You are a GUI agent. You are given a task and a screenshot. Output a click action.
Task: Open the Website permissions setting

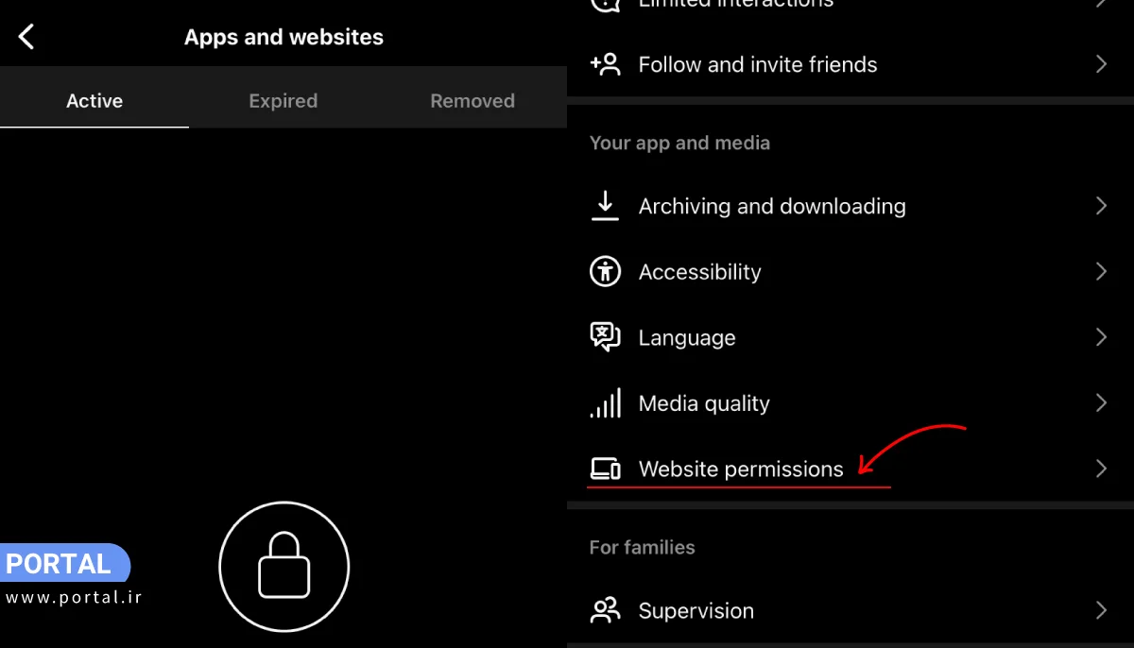741,469
